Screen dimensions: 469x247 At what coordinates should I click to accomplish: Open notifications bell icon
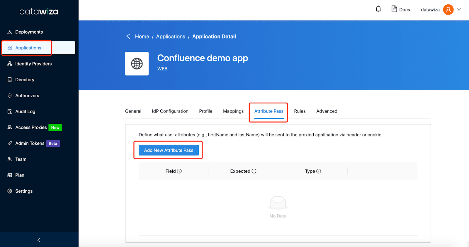(378, 9)
